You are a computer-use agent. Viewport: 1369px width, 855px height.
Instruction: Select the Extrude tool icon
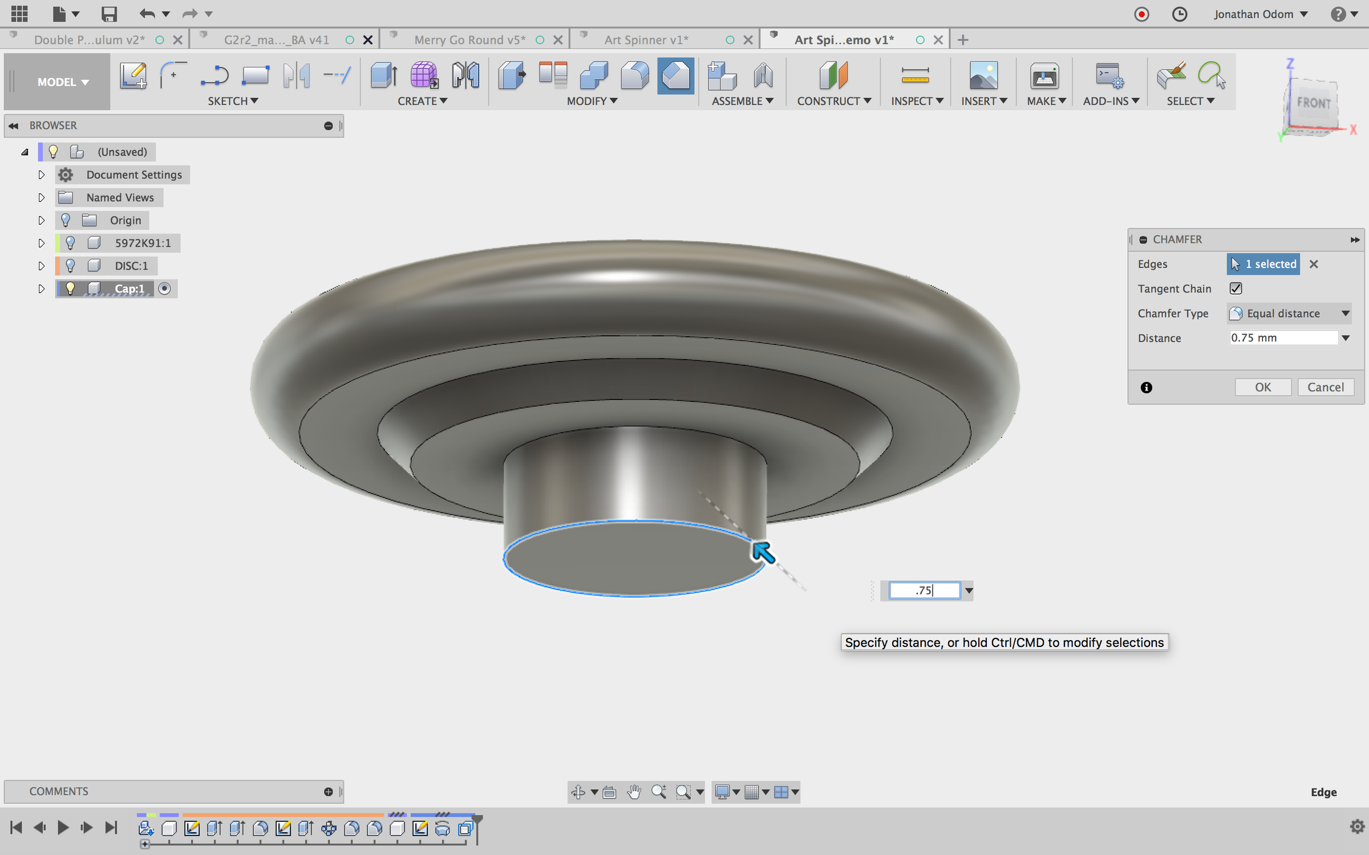pos(383,75)
